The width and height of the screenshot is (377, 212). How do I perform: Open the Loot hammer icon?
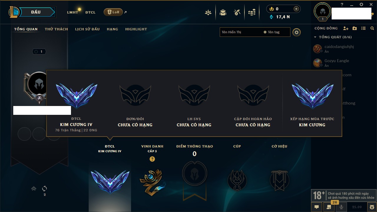237,12
